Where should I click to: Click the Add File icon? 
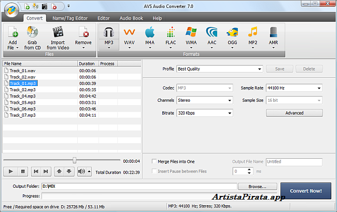14,33
